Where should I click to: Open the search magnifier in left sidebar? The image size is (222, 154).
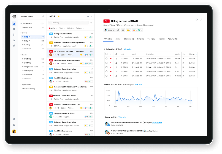[x=14, y=29]
